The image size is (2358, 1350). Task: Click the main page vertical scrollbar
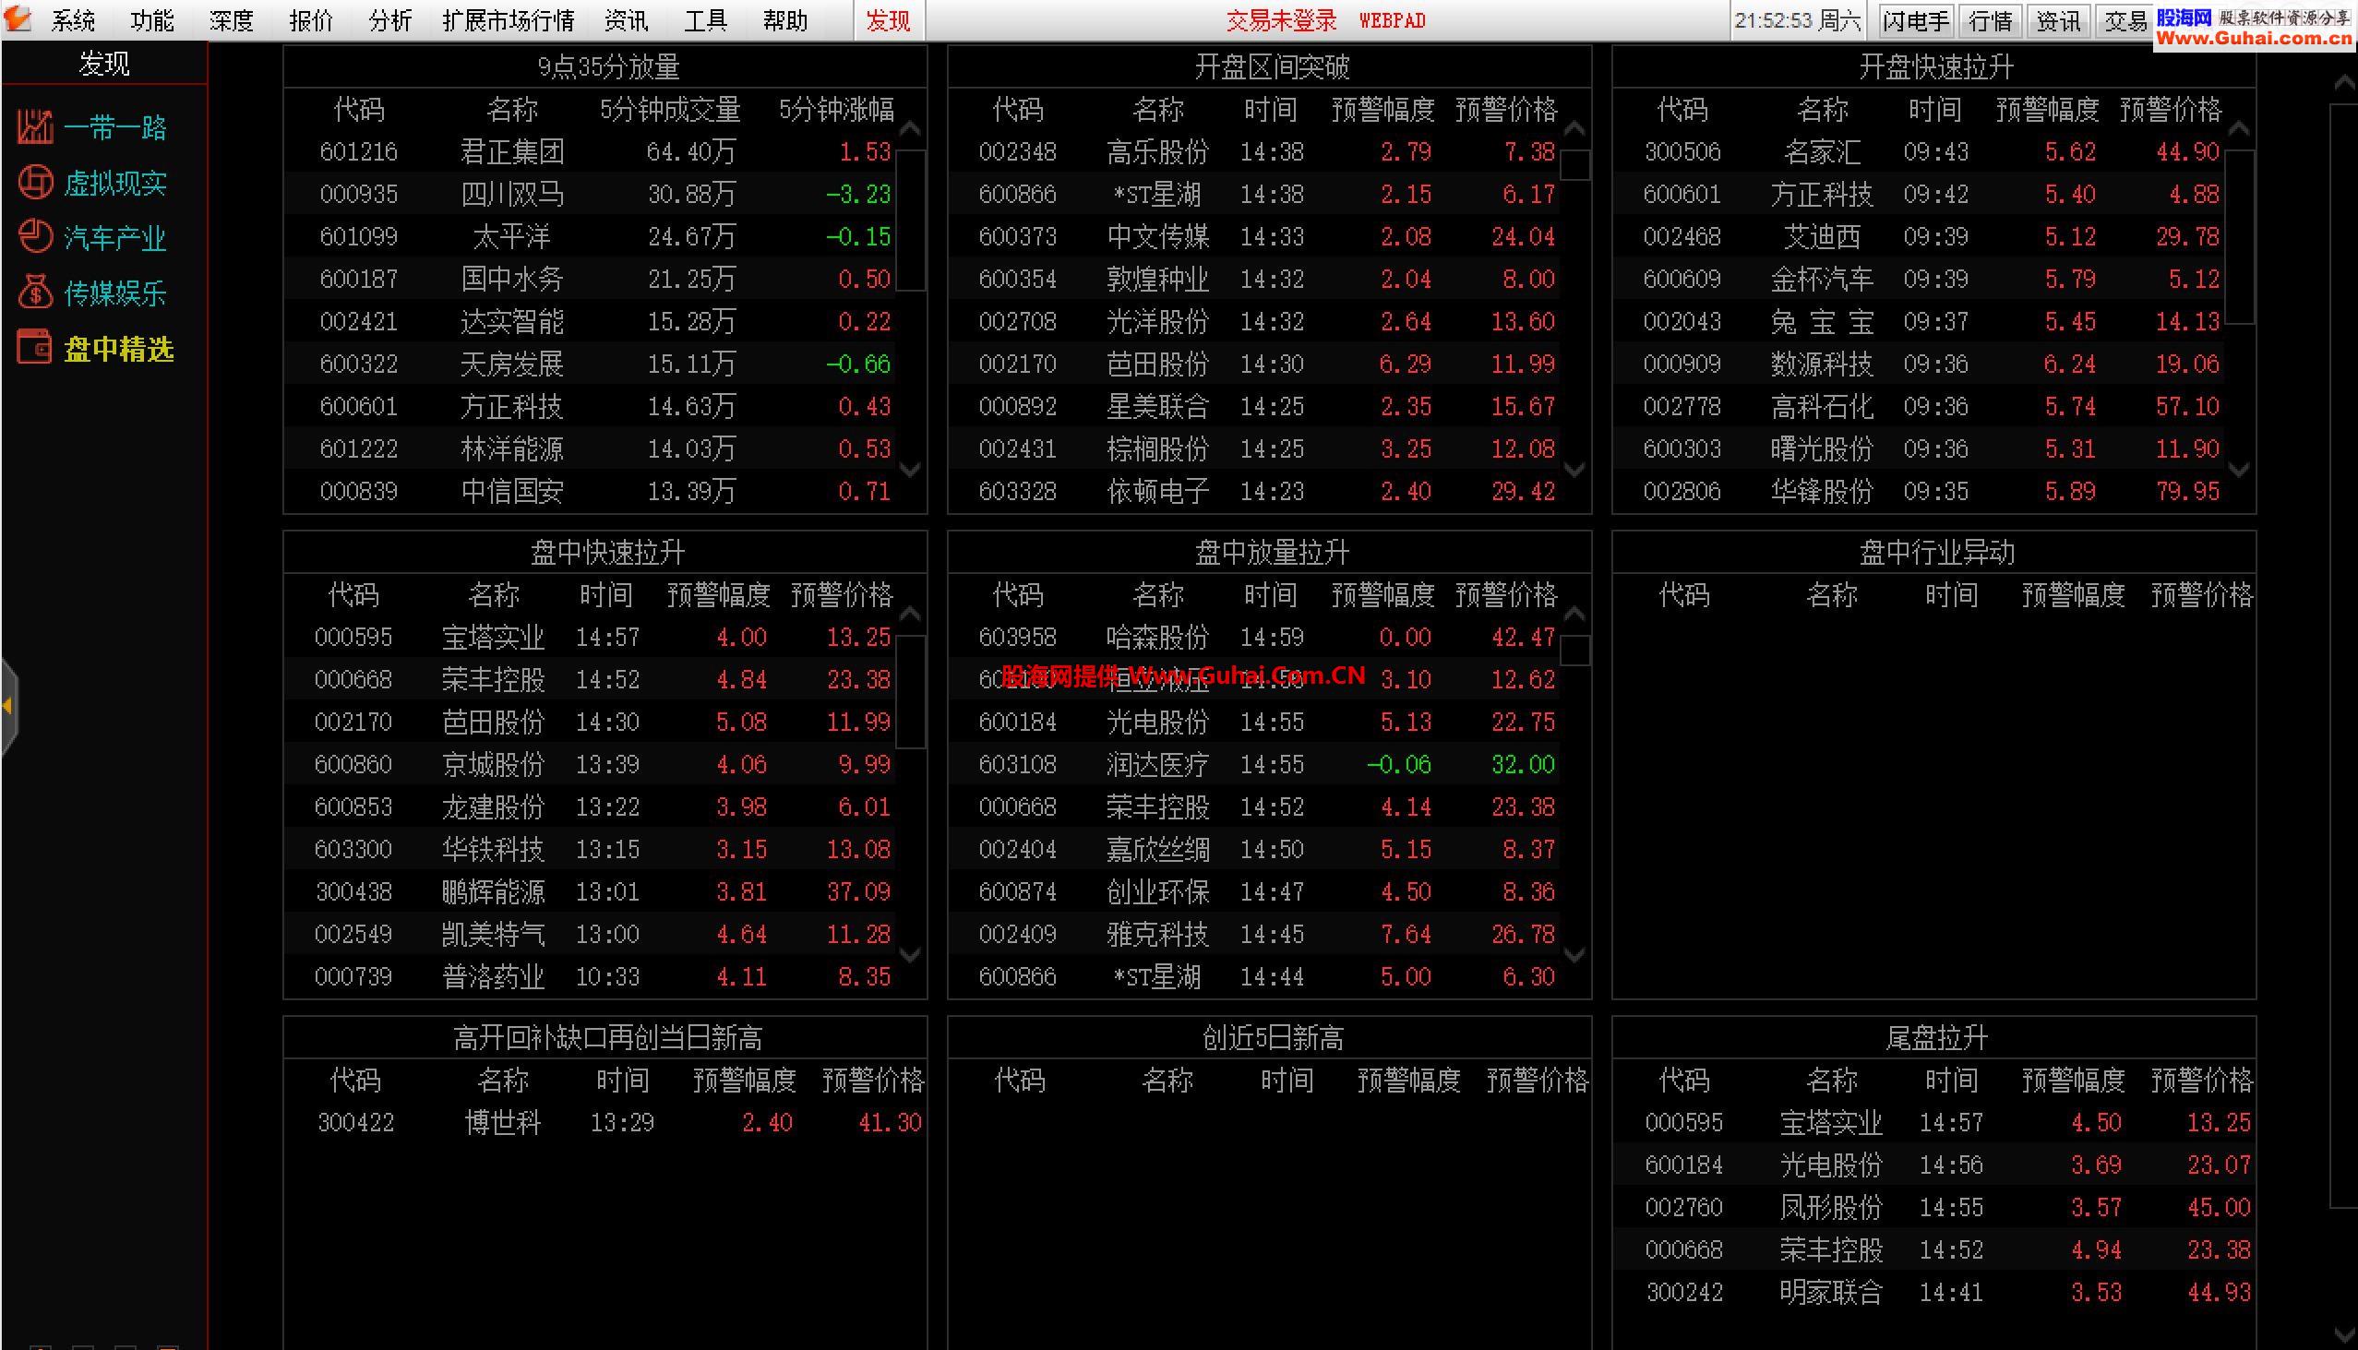click(x=2343, y=656)
